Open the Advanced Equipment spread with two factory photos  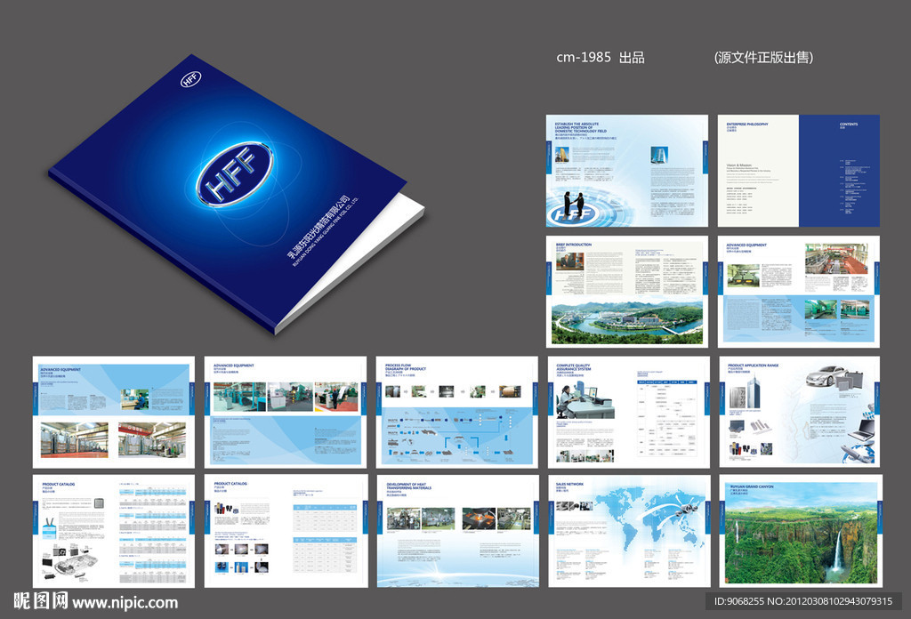tap(113, 413)
